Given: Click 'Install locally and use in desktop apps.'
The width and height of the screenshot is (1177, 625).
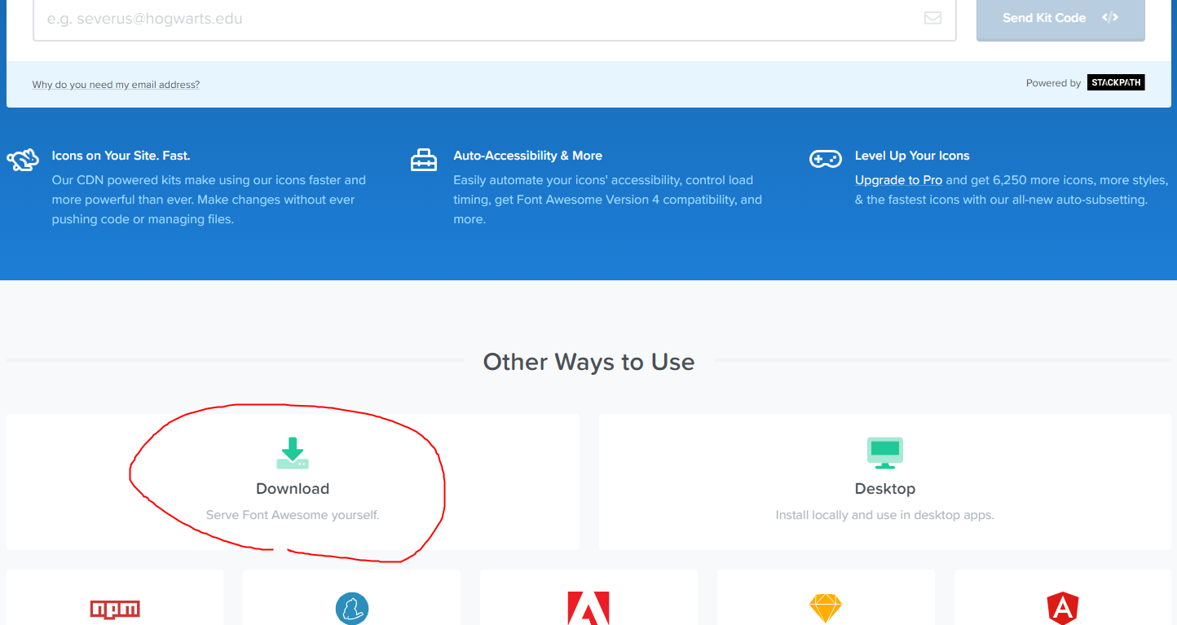Looking at the screenshot, I should [x=885, y=515].
